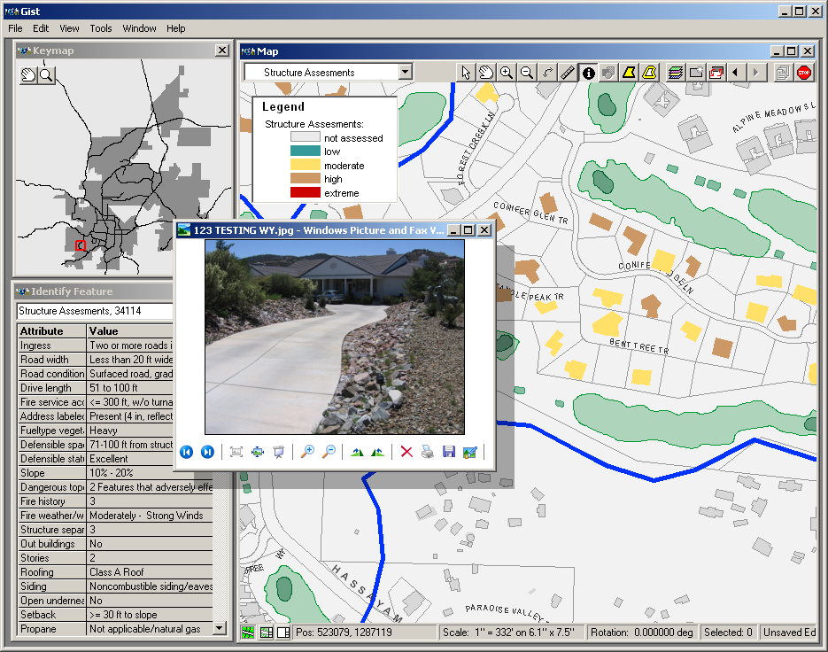The width and height of the screenshot is (828, 652).
Task: Click the Value column header
Action: (x=130, y=331)
